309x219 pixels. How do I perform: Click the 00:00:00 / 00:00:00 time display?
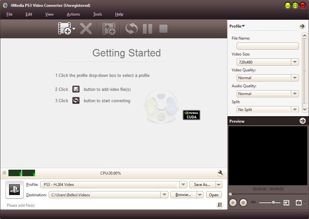pyautogui.click(x=268, y=189)
